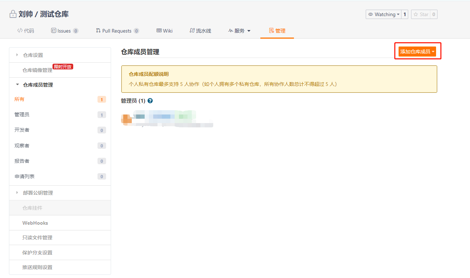Viewport: 470px width, 278px height.
Task: Open the Issues tab
Action: tap(65, 31)
